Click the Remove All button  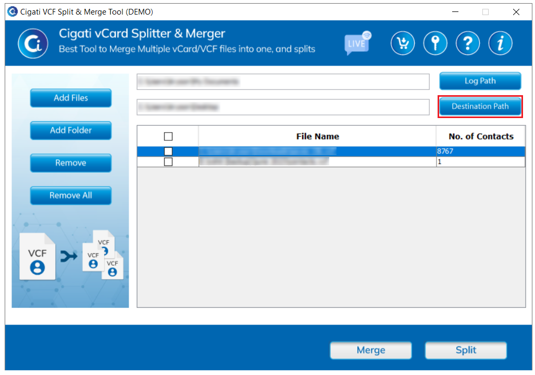coord(71,196)
